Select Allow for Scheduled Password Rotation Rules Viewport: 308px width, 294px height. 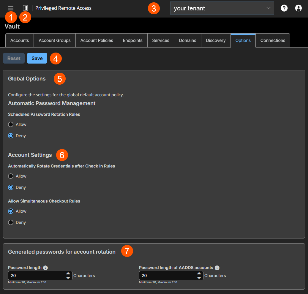tap(11, 124)
